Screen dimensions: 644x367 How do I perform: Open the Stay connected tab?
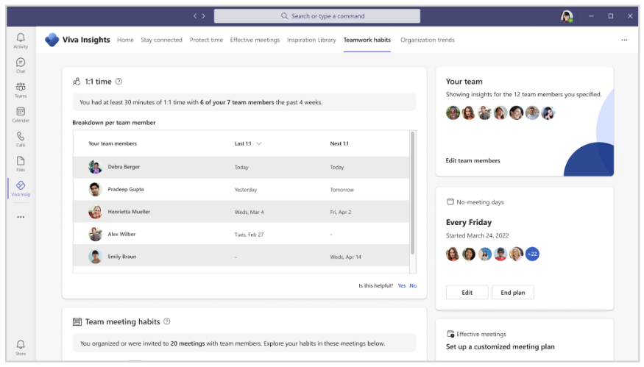coord(161,40)
